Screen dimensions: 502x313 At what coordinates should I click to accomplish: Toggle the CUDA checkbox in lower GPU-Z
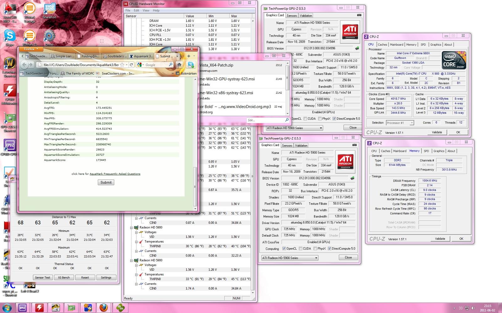click(301, 248)
